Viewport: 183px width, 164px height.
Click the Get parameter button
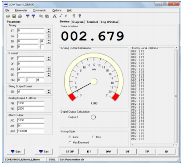pos(16,152)
